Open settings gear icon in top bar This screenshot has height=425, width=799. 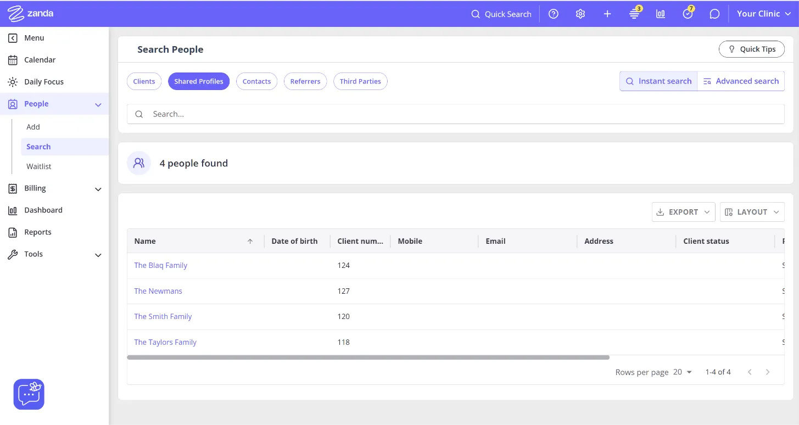[580, 14]
